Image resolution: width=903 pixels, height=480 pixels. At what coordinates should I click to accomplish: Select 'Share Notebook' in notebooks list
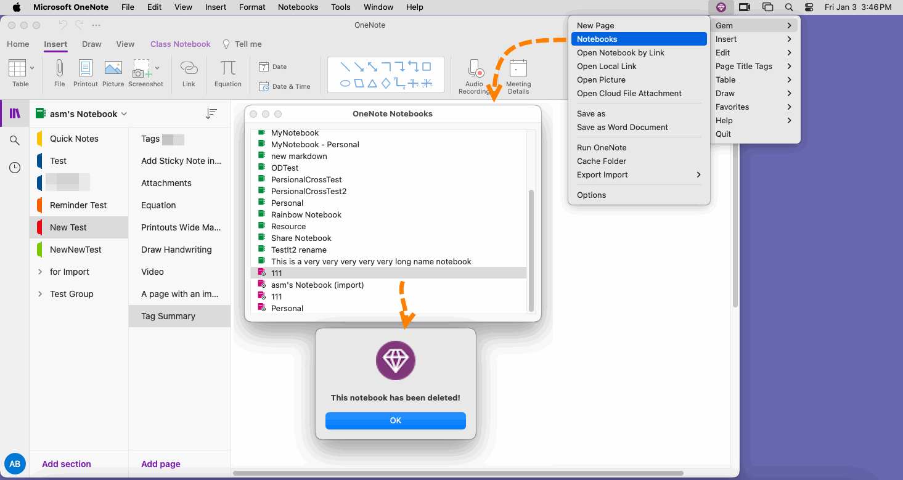tap(388, 238)
